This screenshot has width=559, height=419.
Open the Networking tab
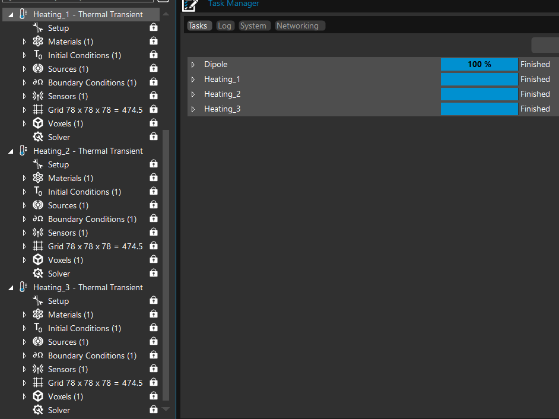pyautogui.click(x=297, y=26)
